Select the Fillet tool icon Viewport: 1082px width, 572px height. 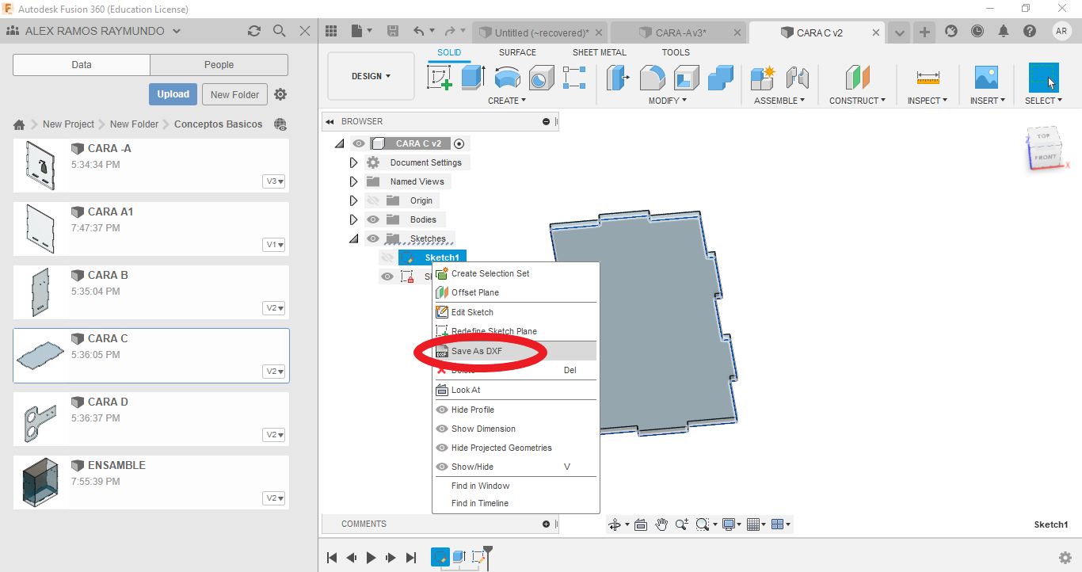click(652, 78)
